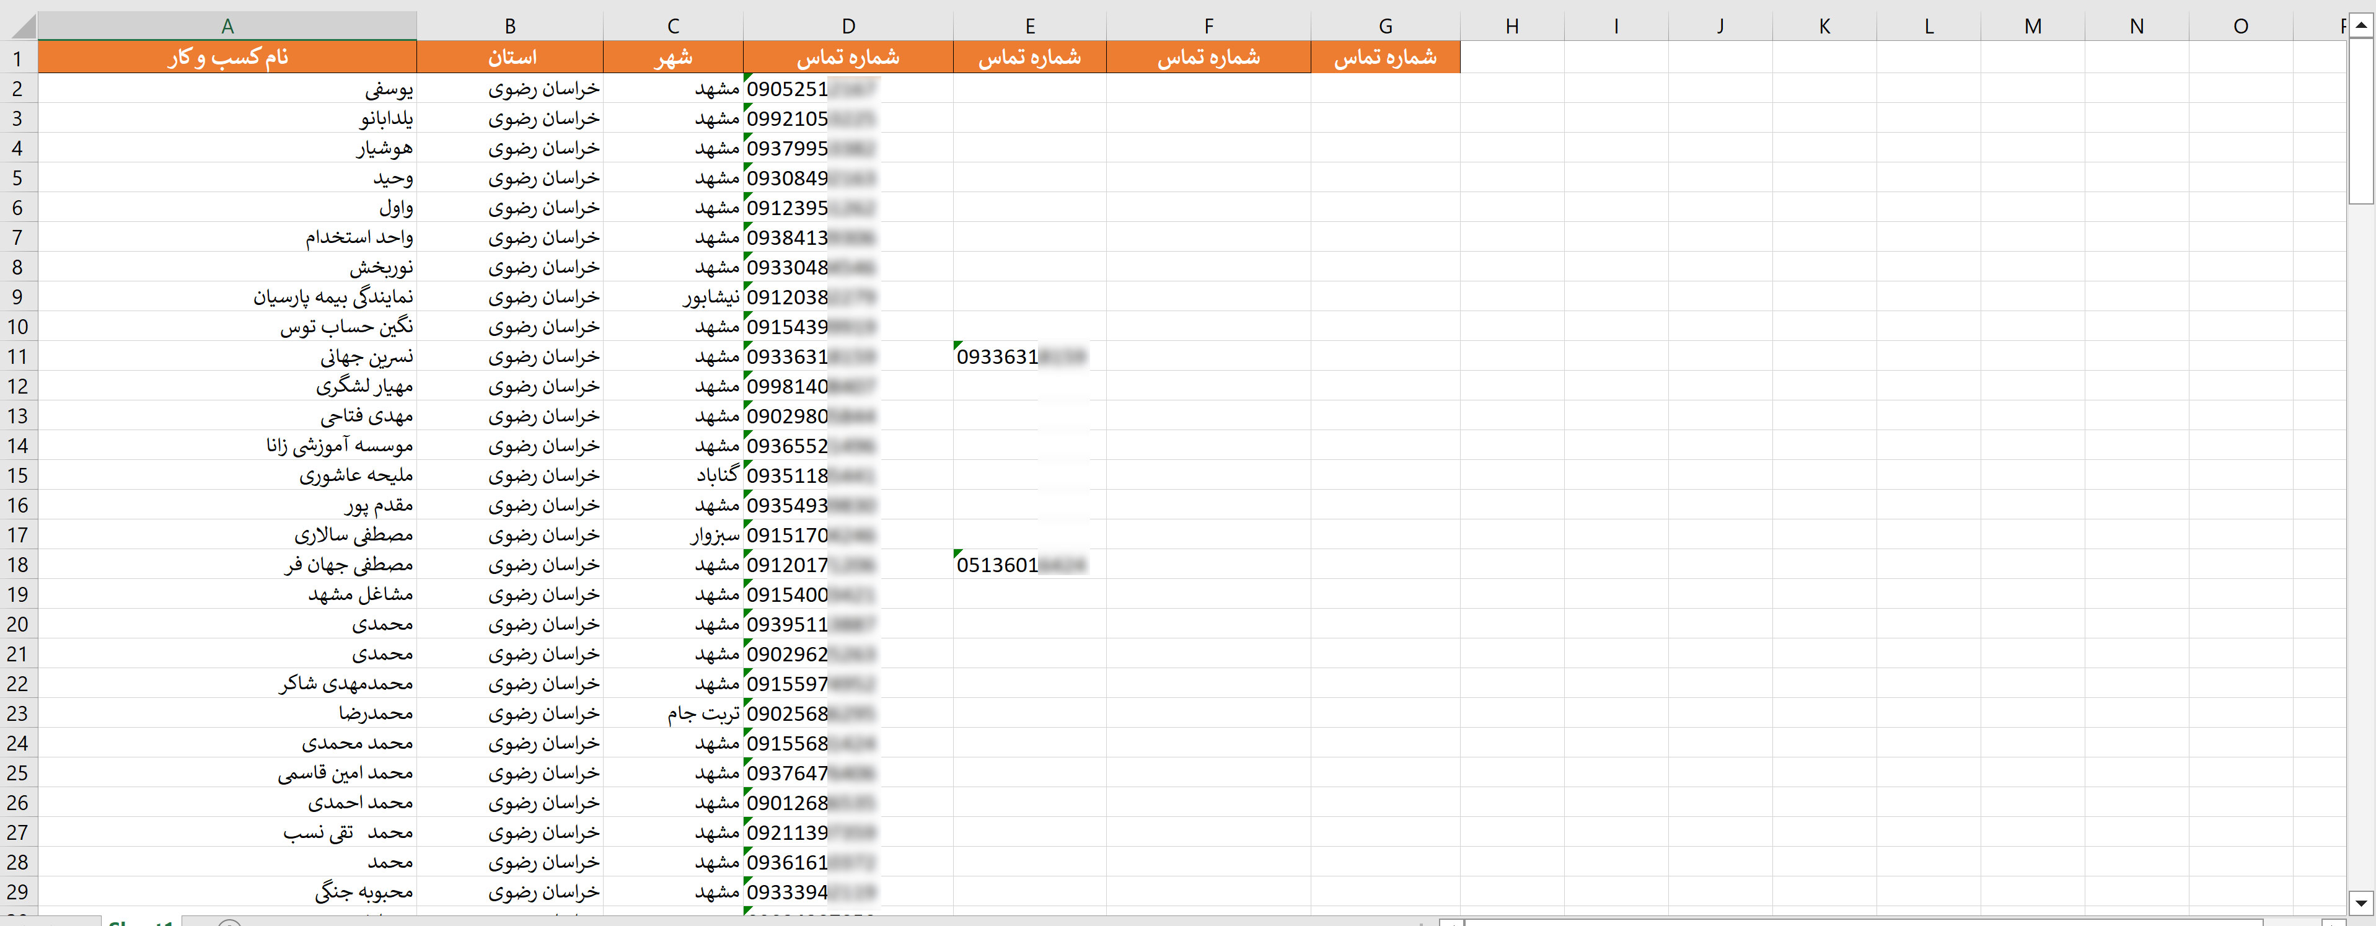Select the 'نسرین جهانی' cell
This screenshot has width=2376, height=926.
tap(227, 356)
